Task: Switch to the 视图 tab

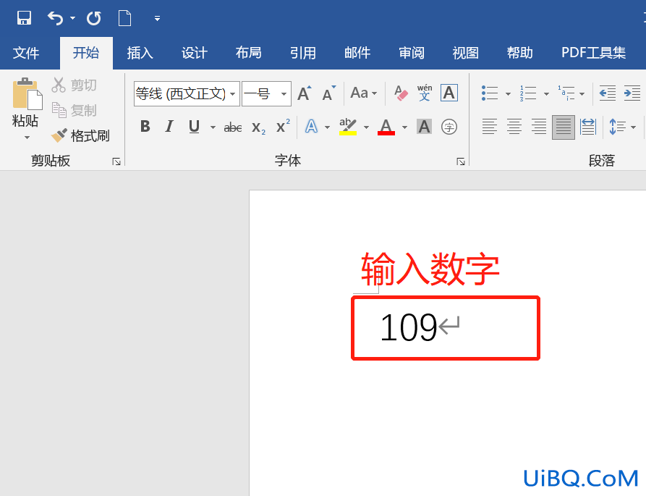Action: [466, 53]
